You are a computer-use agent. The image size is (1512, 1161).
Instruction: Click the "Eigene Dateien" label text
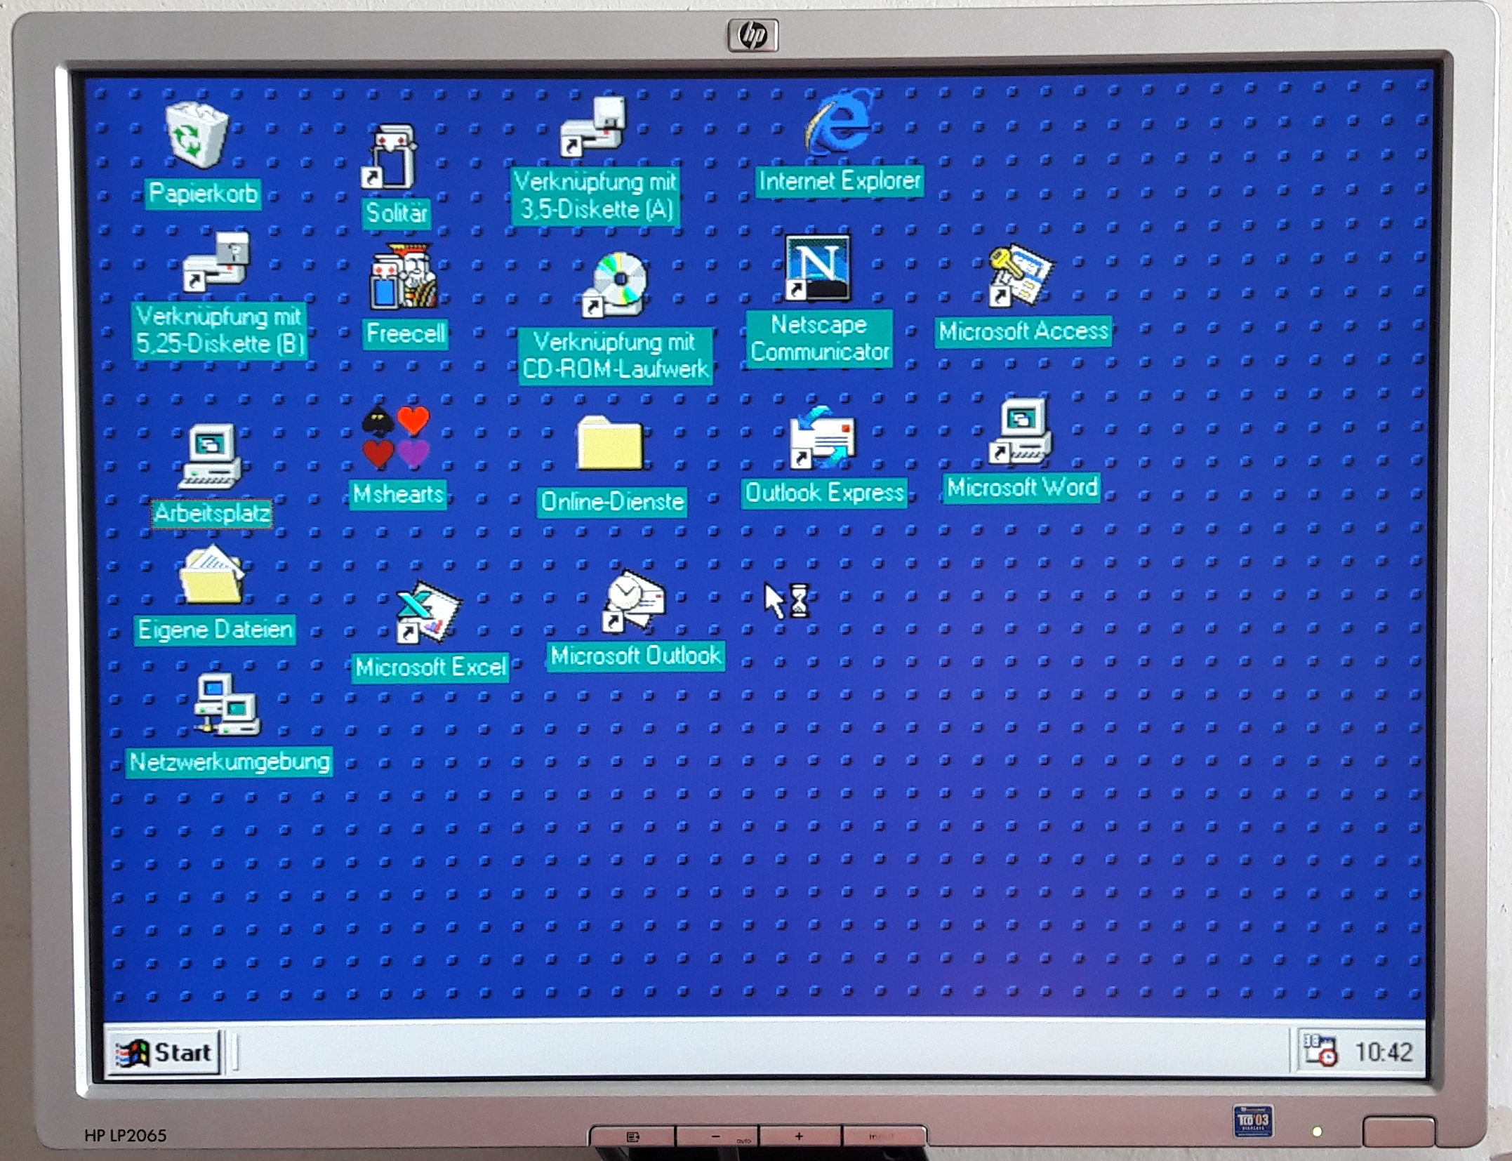[215, 630]
